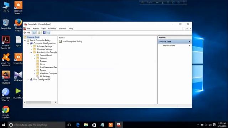
Task: Click the Back arrow in MMC toolbar
Action: 25,33
